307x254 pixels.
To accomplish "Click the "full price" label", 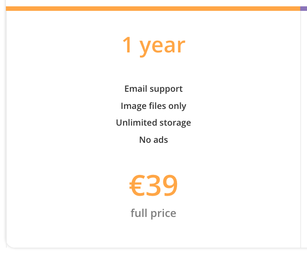I will pos(153,213).
